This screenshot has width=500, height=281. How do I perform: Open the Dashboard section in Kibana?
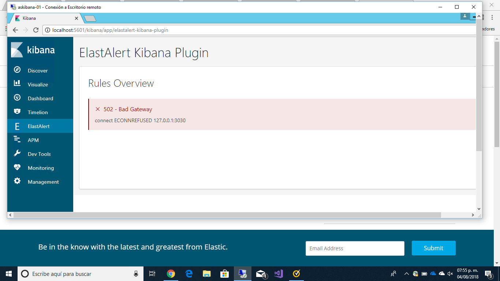pos(40,98)
